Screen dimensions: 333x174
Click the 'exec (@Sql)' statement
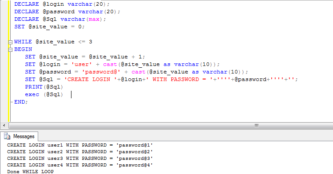click(44, 94)
